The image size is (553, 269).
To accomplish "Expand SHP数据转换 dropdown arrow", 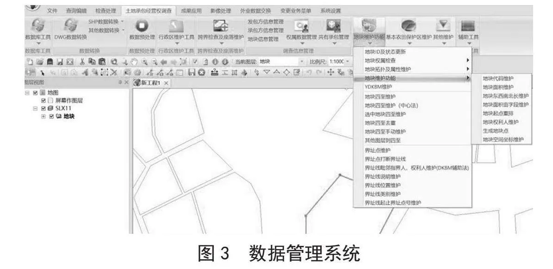I will [x=122, y=22].
